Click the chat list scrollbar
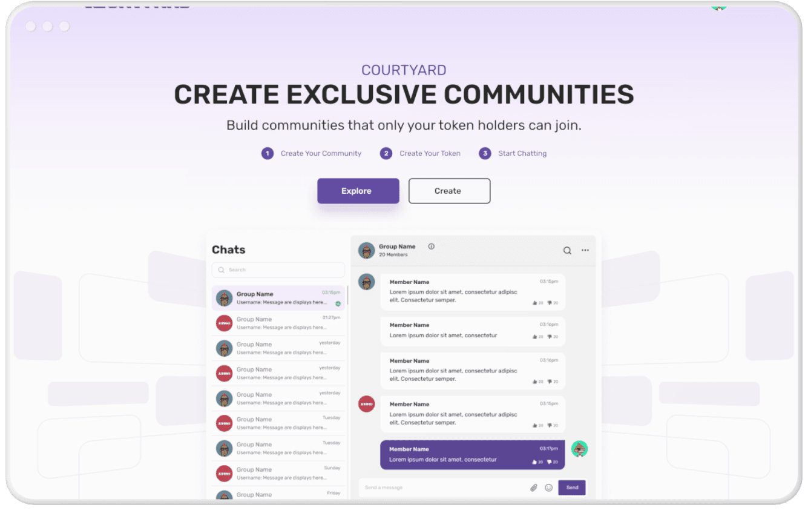This screenshot has height=516, width=808. click(347, 297)
